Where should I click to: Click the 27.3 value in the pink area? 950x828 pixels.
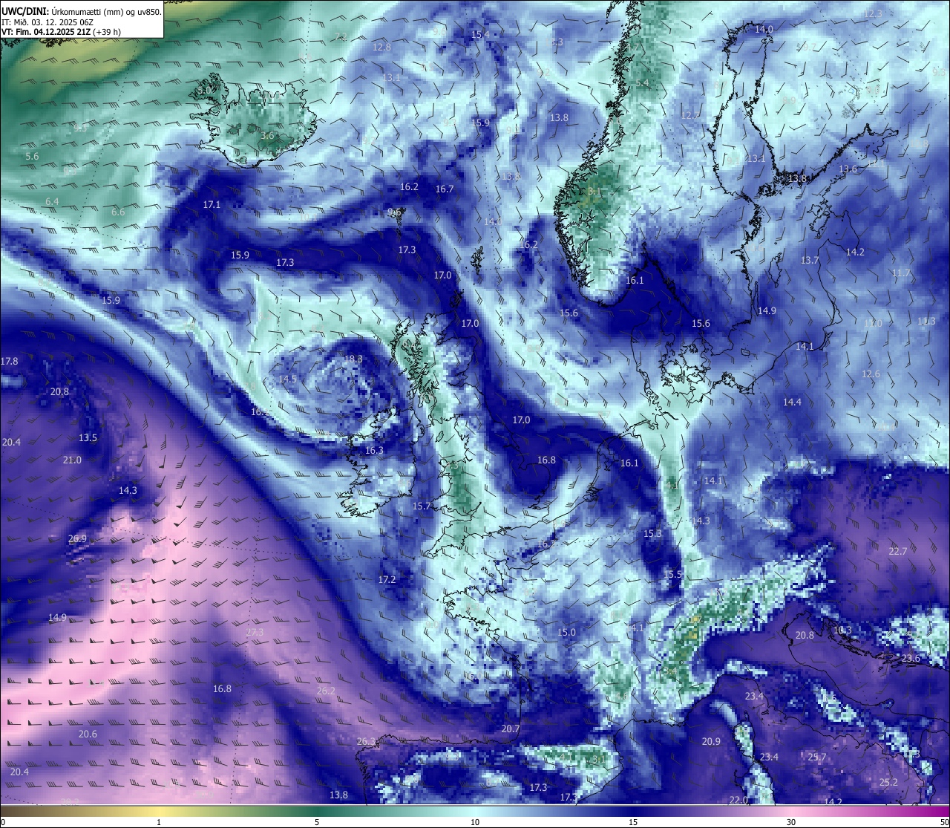tap(255, 632)
